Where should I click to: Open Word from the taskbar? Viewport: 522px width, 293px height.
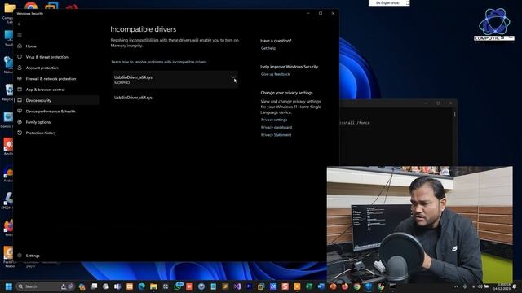tap(321, 286)
